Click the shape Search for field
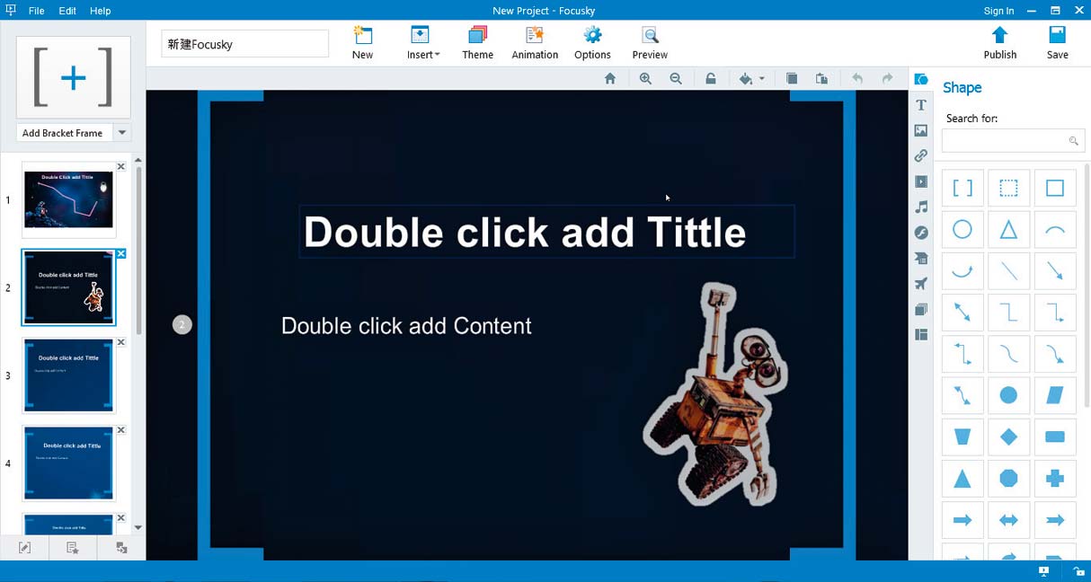The height and width of the screenshot is (582, 1091). coord(1013,141)
